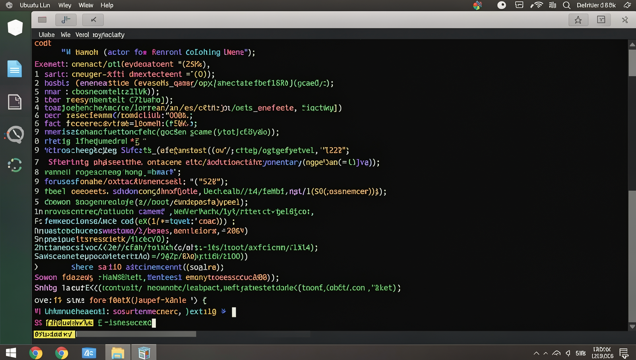
Task: Click the word "codt" at the terminal top
Action: tap(43, 43)
